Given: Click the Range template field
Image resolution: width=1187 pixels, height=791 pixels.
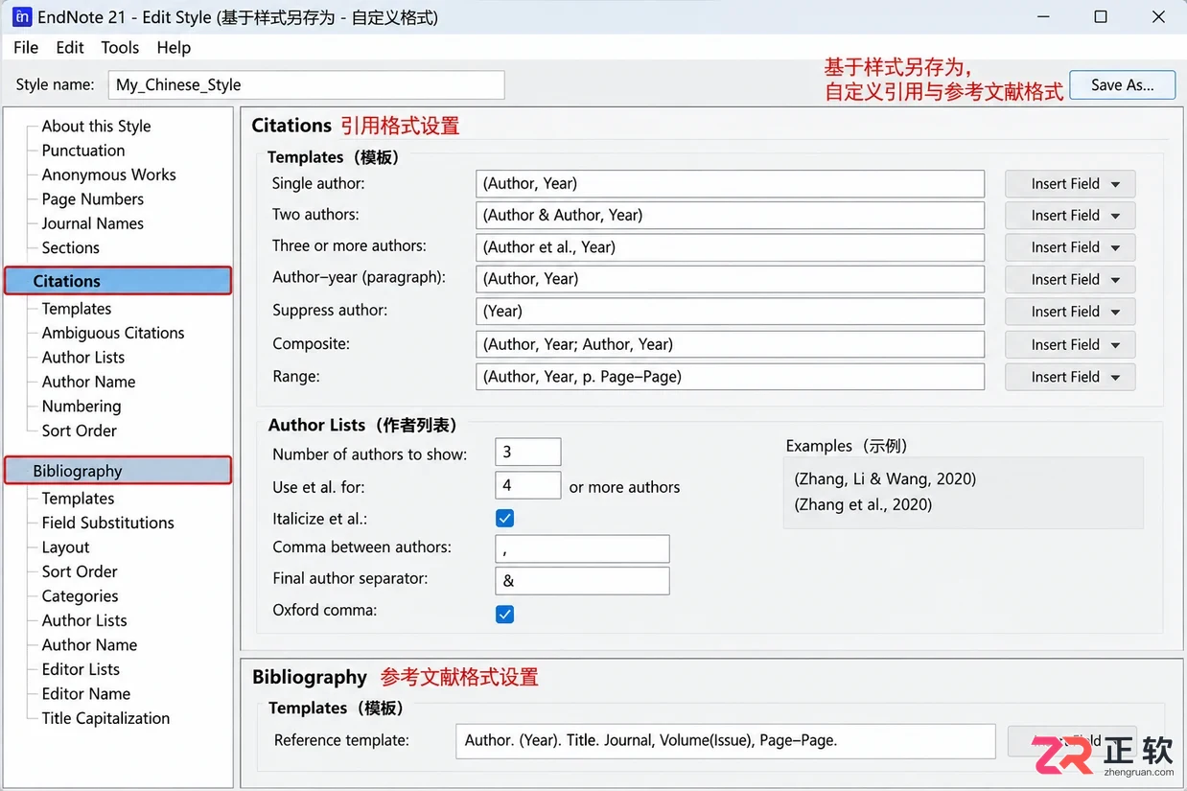Looking at the screenshot, I should (730, 377).
